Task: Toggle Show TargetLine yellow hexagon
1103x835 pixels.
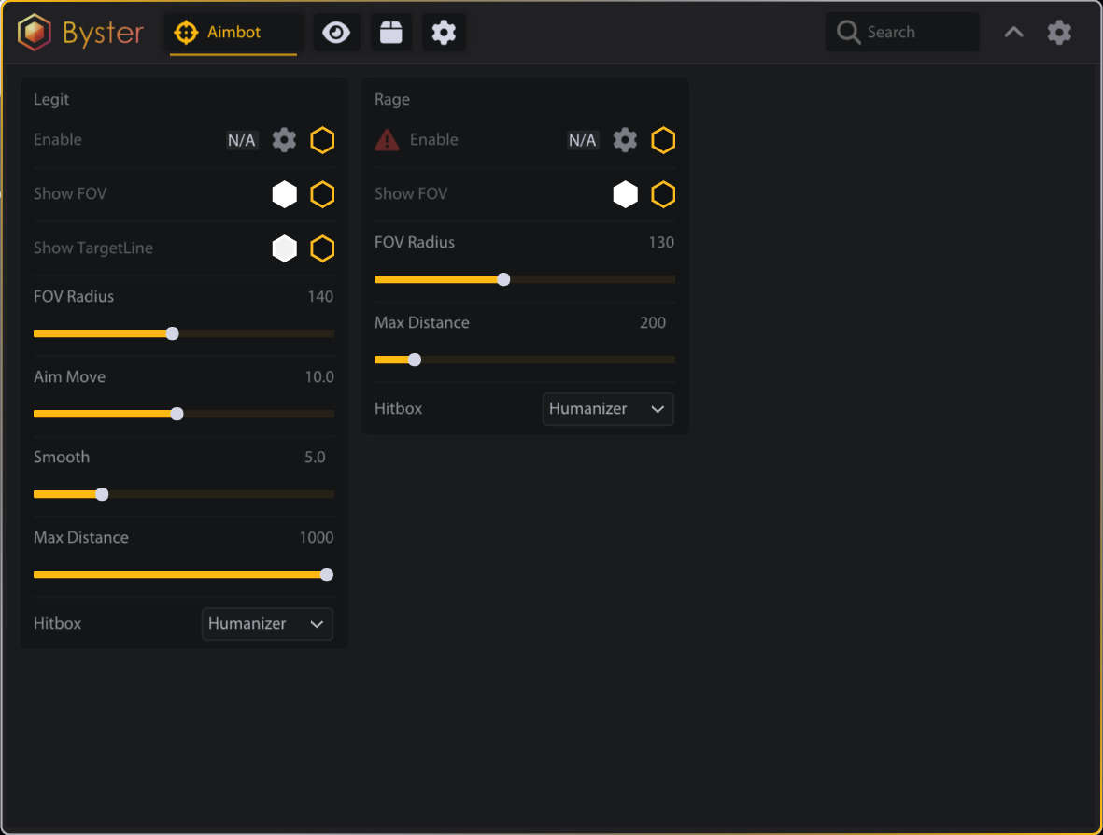Action: (322, 248)
